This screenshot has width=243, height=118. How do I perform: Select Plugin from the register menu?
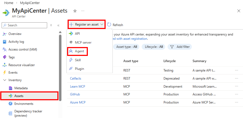89,69
